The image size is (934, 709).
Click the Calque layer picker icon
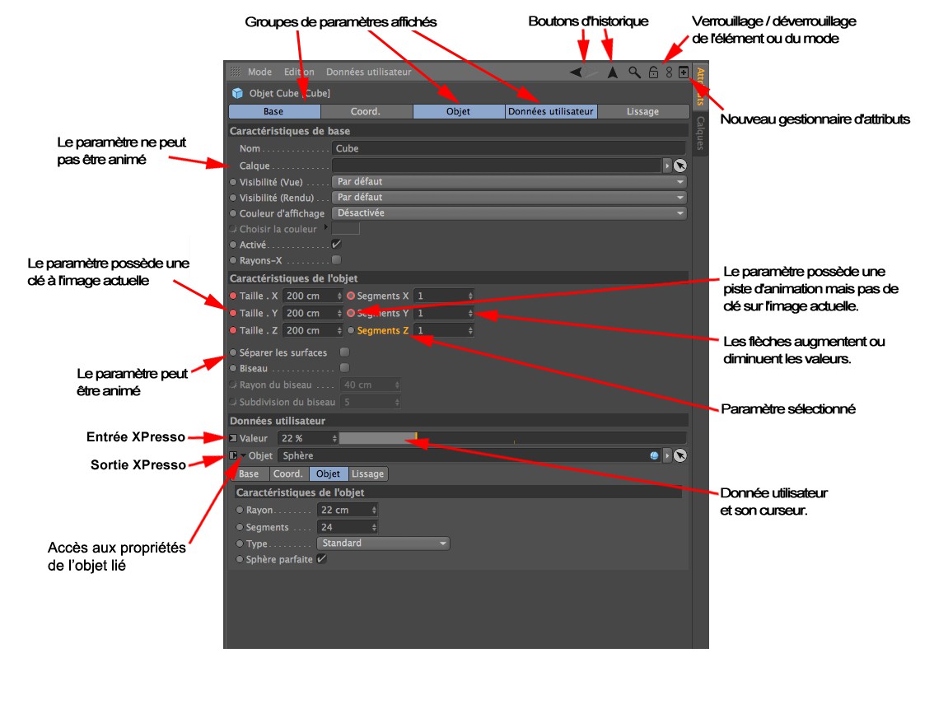click(679, 166)
